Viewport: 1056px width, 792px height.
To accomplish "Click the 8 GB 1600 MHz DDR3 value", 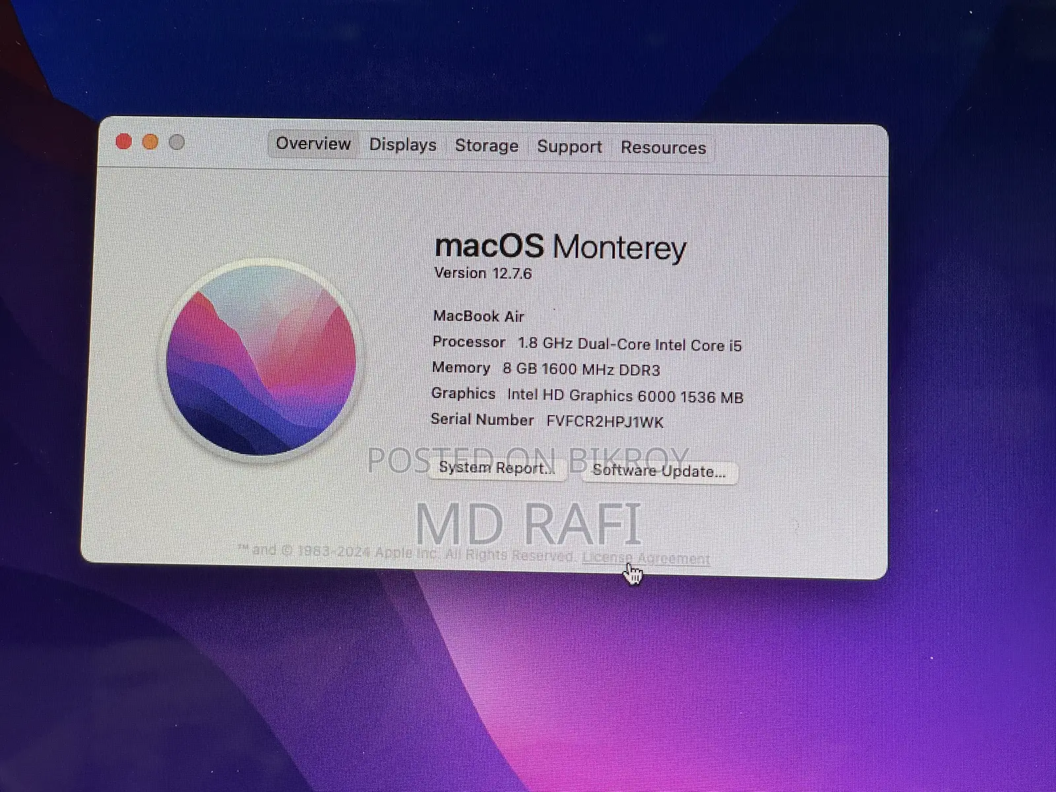I will tap(581, 370).
